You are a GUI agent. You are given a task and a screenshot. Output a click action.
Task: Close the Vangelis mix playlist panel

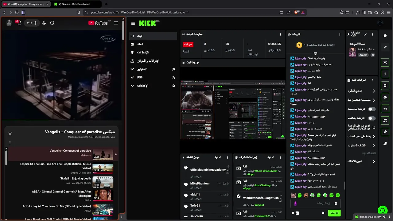tap(10, 134)
